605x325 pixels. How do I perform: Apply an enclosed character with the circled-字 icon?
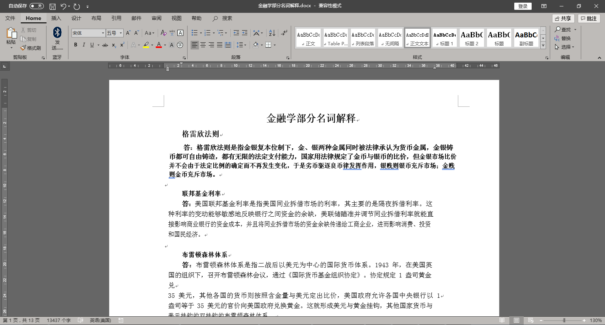pyautogui.click(x=180, y=45)
